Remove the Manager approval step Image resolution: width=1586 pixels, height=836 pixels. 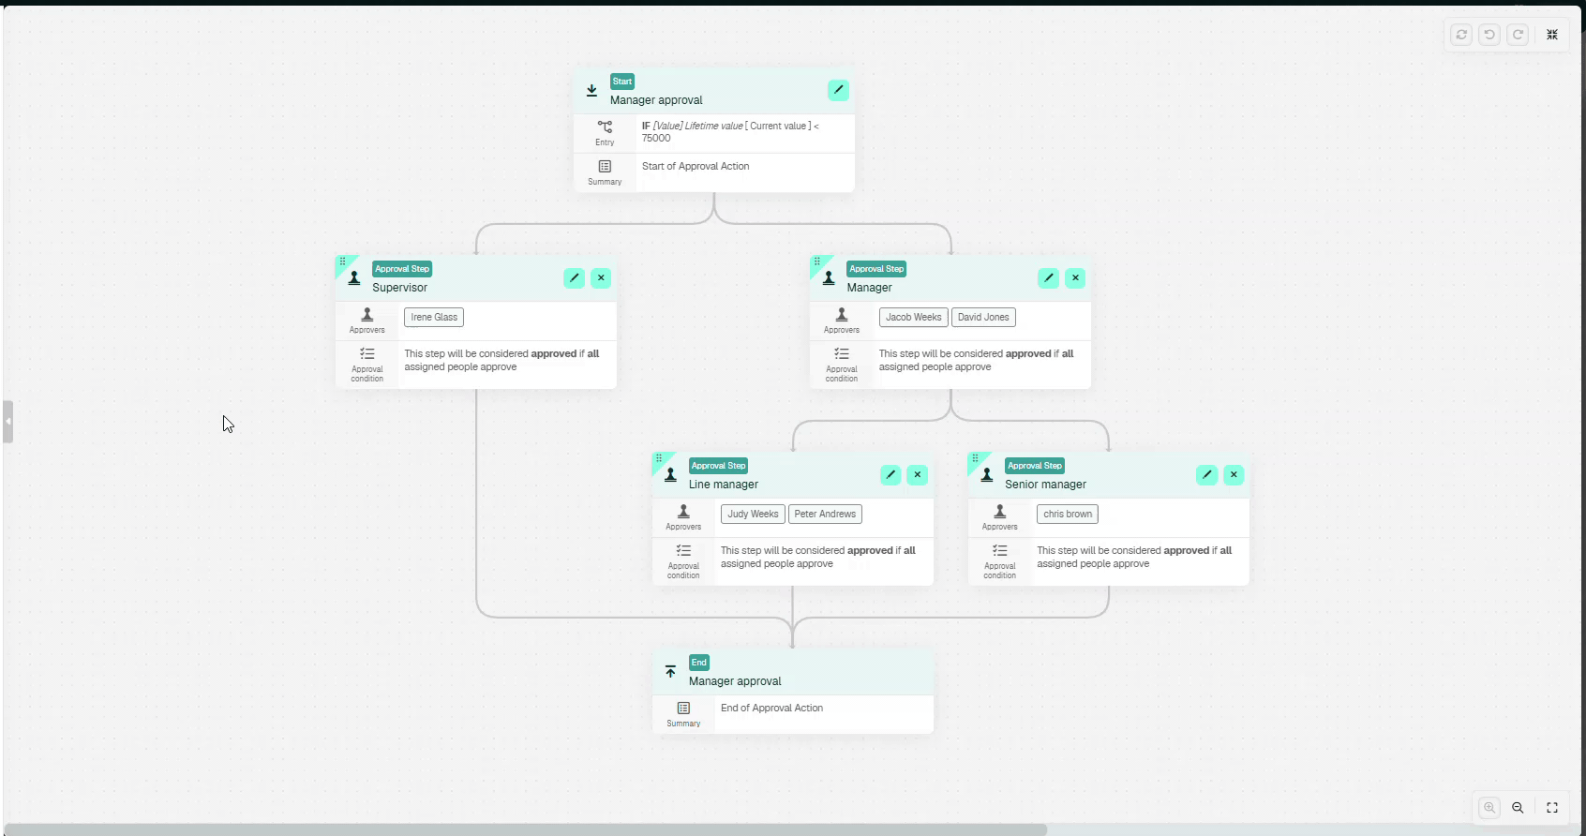coord(1075,277)
